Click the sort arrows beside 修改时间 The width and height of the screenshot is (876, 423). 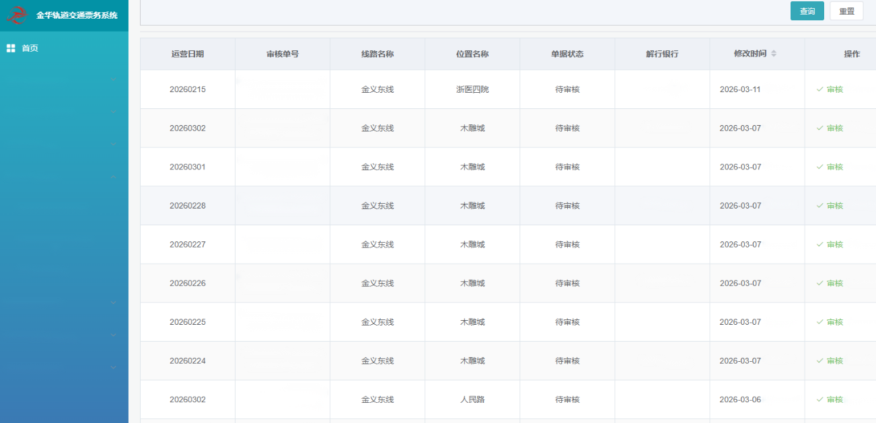pyautogui.click(x=774, y=54)
